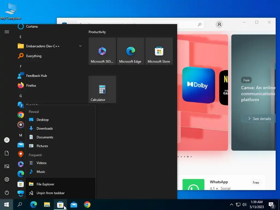280x210 pixels.
Task: Select Downloads in the jump list
Action: (60, 129)
